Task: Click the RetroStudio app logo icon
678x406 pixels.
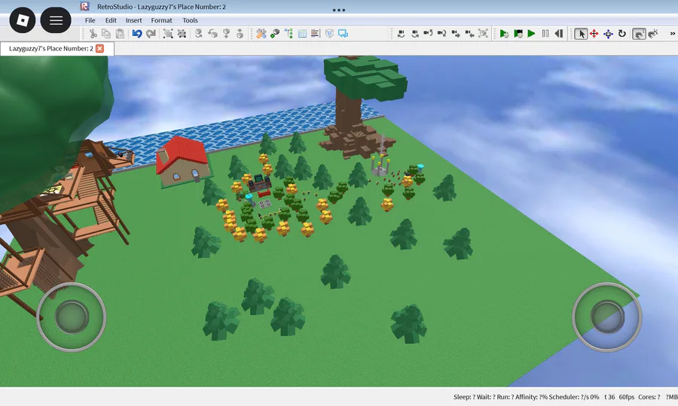Action: pos(84,7)
